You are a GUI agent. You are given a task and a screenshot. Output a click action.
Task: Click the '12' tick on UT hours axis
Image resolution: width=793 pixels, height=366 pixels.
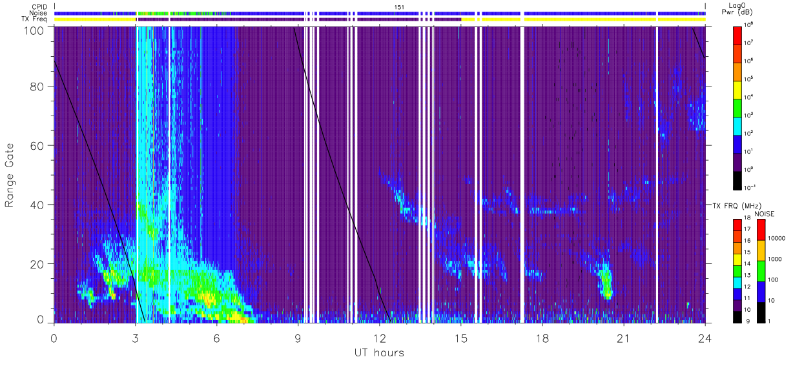380,338
